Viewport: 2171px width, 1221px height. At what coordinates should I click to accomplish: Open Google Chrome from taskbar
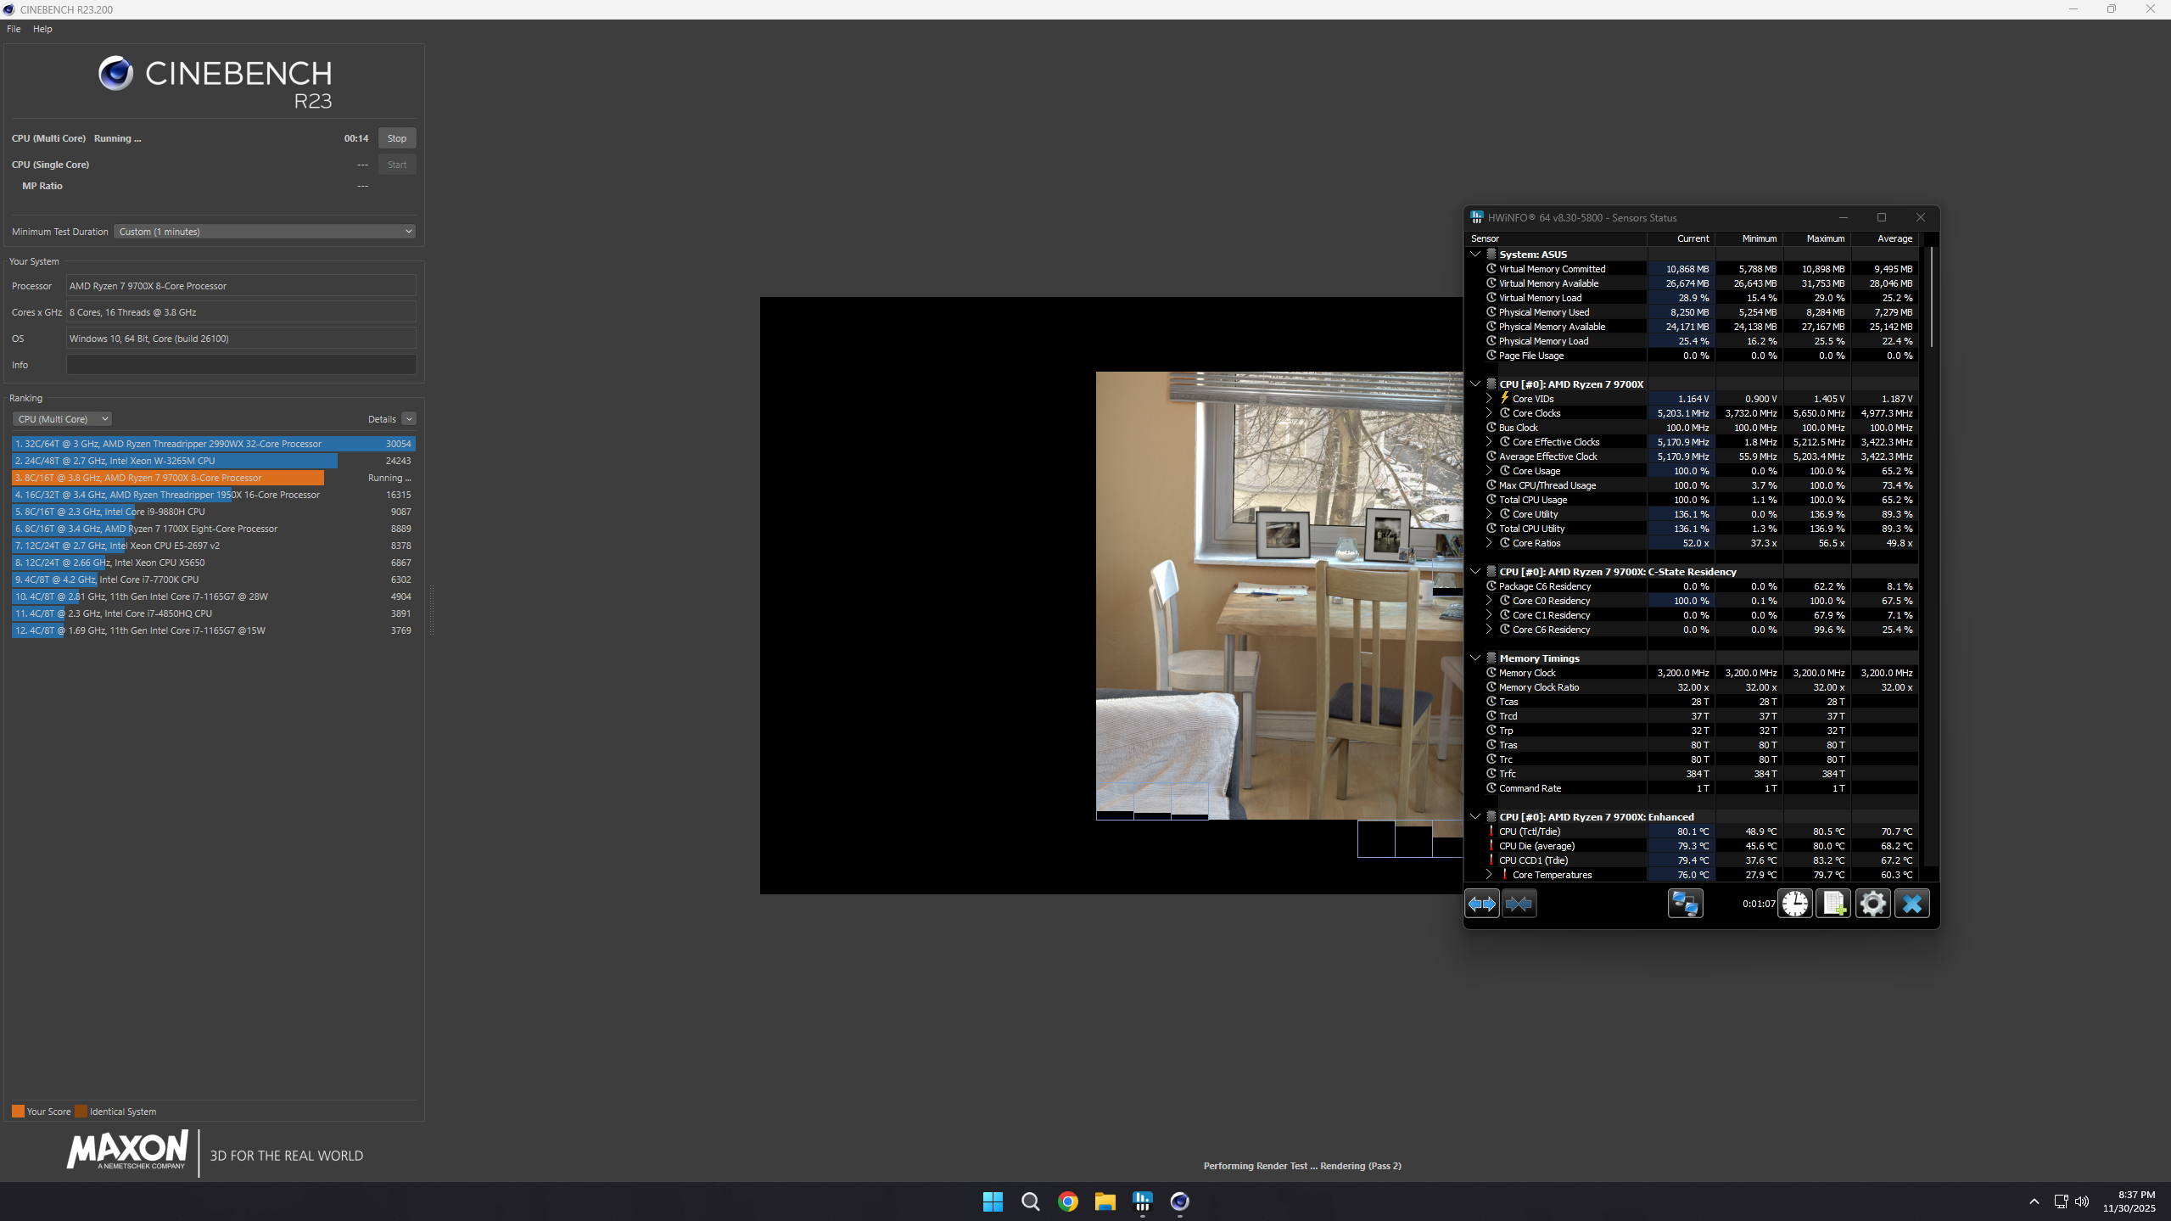coord(1068,1201)
